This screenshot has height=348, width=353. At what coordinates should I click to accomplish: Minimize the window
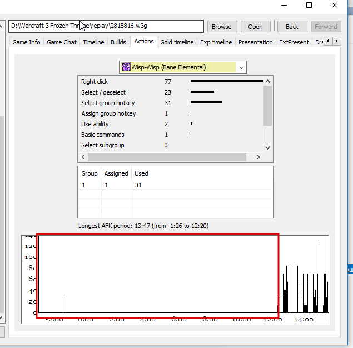[x=284, y=5]
